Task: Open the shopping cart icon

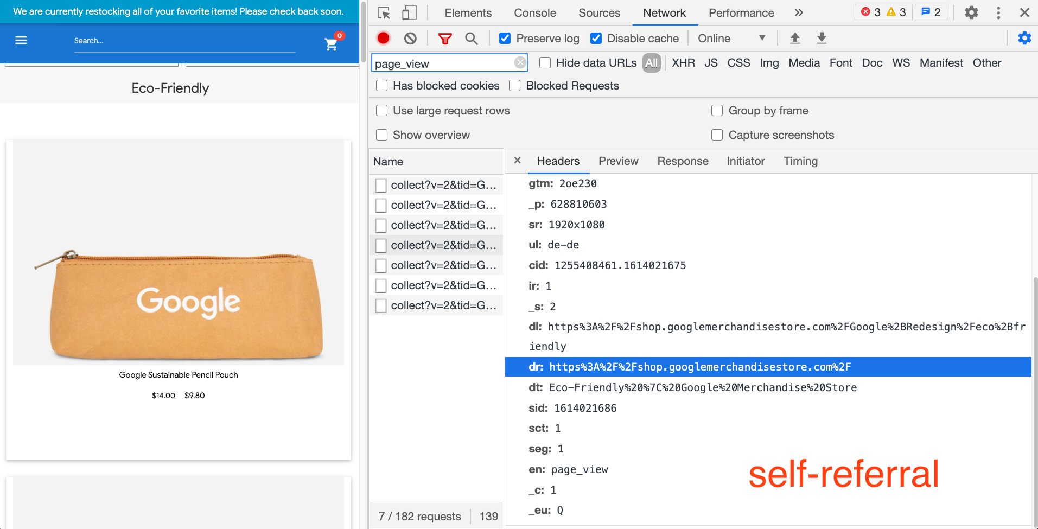Action: pos(331,44)
